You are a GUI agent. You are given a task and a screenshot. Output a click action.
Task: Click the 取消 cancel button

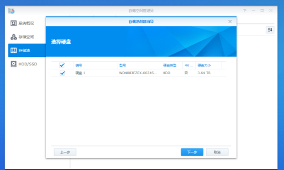[217, 152]
